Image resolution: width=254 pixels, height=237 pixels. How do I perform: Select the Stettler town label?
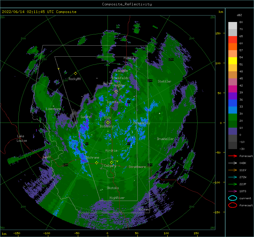coord(165,81)
